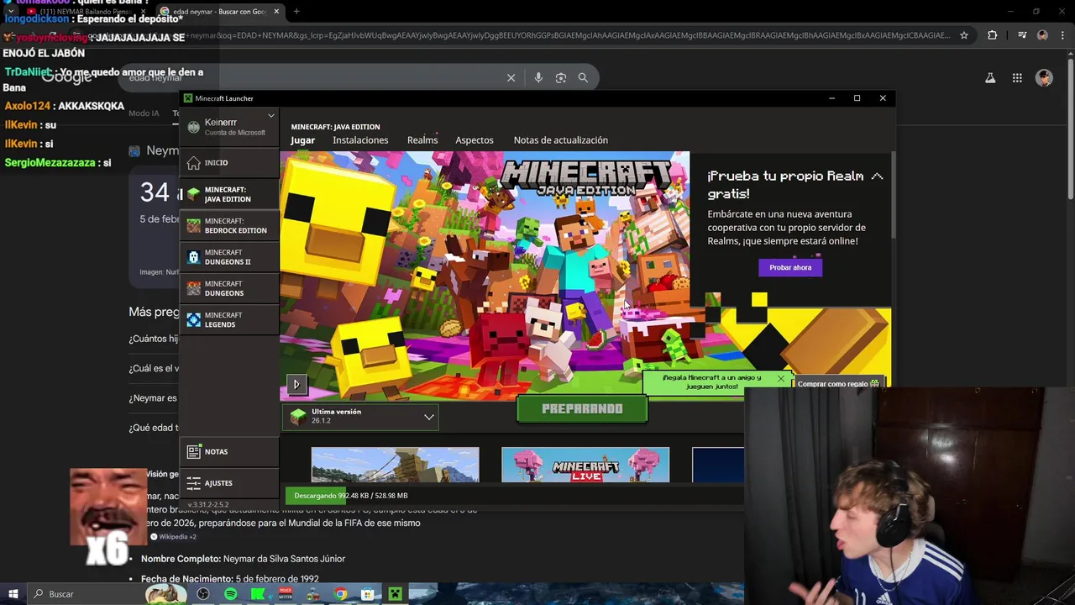Switch to the Instalaciones tab
Screen dimensions: 1075x605
click(360, 140)
